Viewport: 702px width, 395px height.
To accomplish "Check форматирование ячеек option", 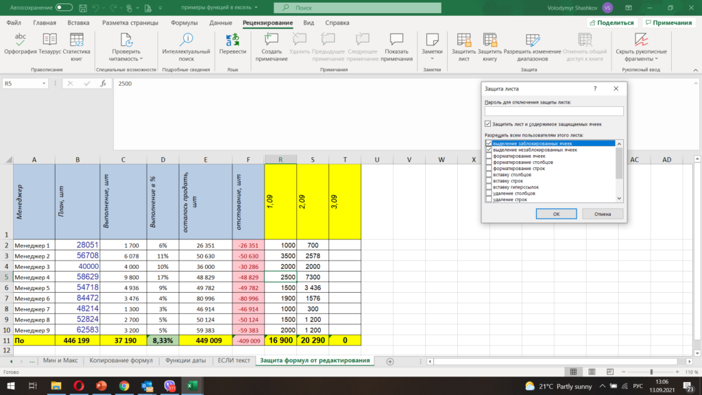I will (x=489, y=156).
